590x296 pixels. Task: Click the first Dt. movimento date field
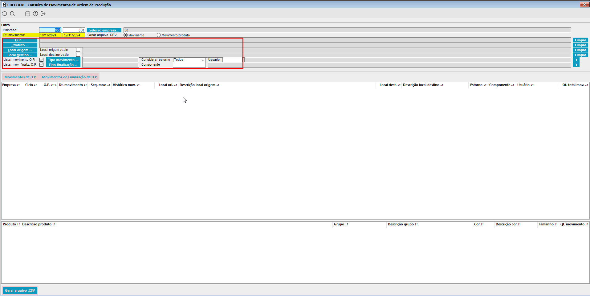tap(50, 35)
